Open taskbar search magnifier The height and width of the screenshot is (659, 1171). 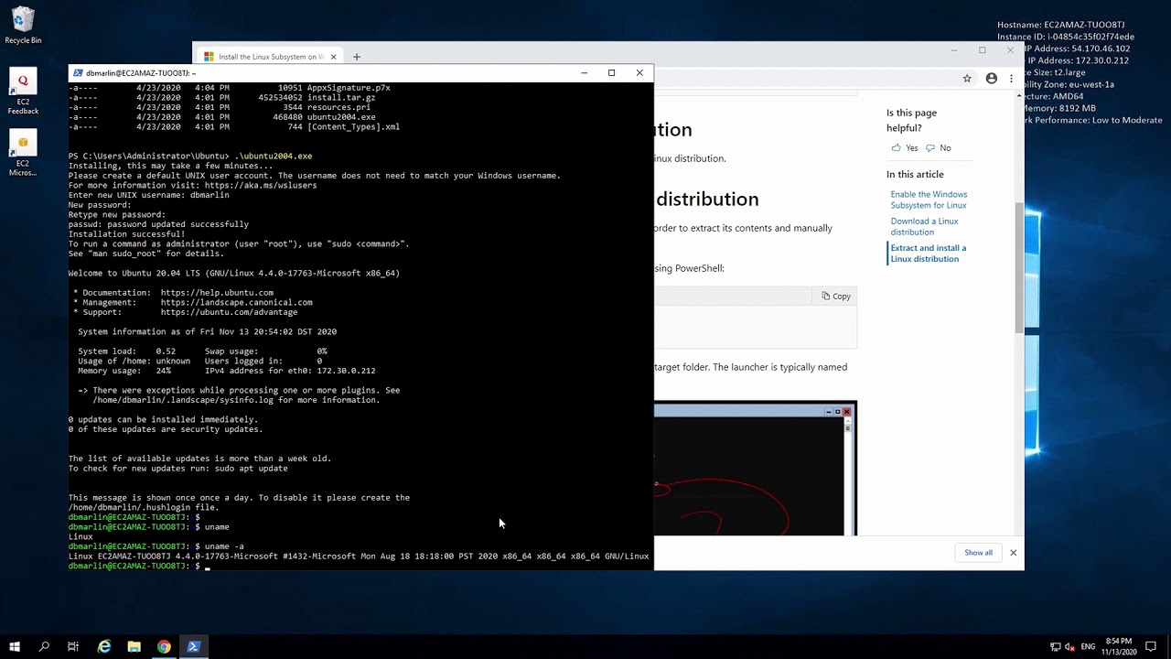[44, 647]
